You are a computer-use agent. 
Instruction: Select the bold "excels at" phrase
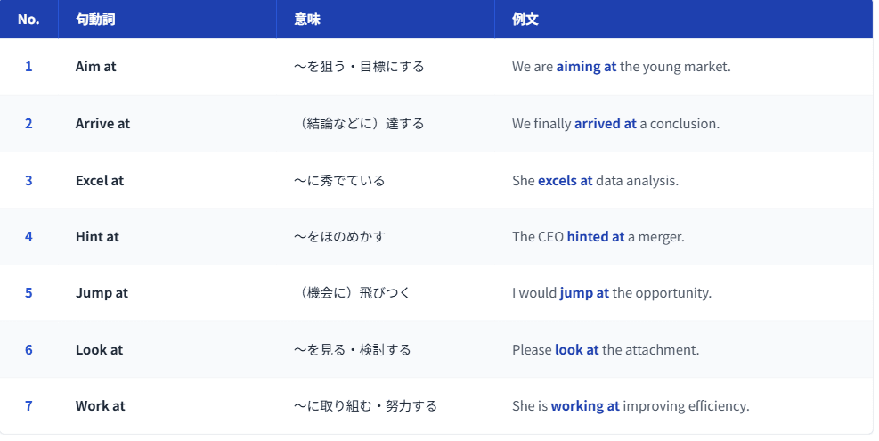point(565,180)
